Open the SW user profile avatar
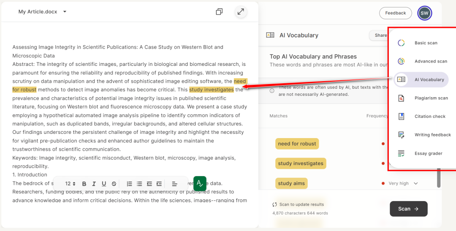Screen dimensions: 456x231 coord(424,13)
